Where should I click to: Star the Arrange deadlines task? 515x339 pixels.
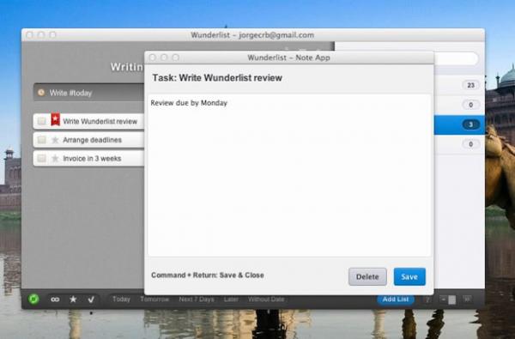pyautogui.click(x=55, y=140)
